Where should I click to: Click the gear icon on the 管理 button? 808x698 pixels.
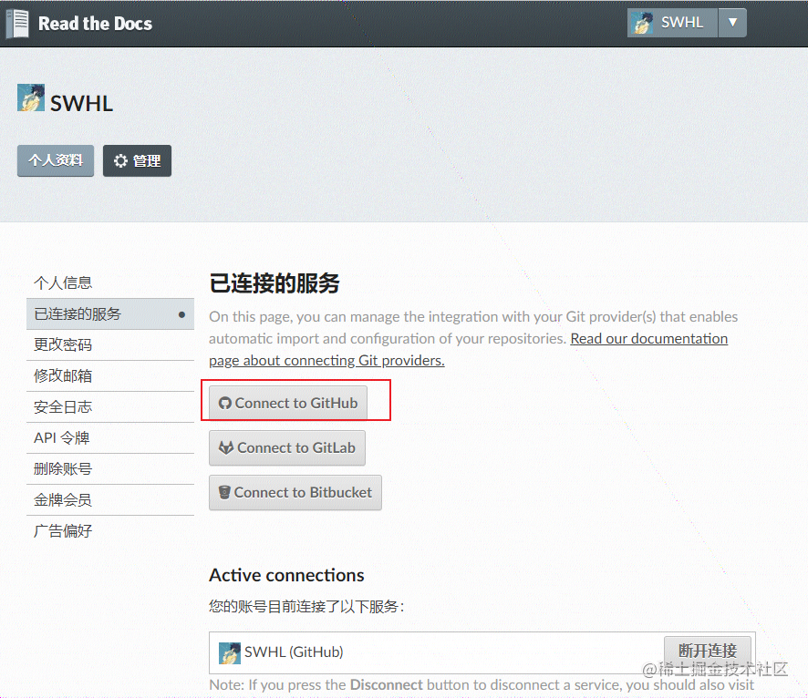(x=120, y=161)
